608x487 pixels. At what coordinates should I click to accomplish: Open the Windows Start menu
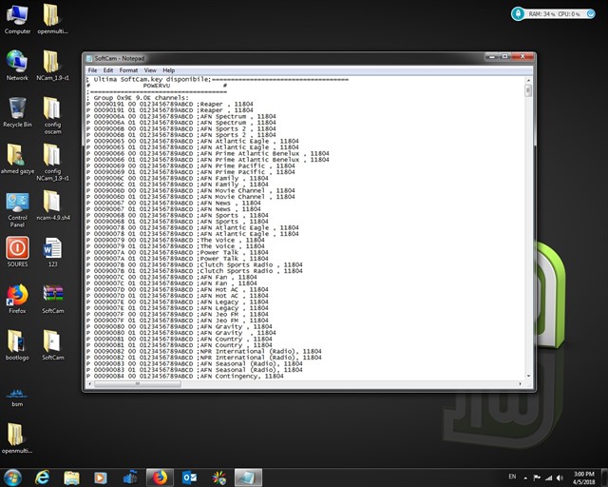(12, 477)
